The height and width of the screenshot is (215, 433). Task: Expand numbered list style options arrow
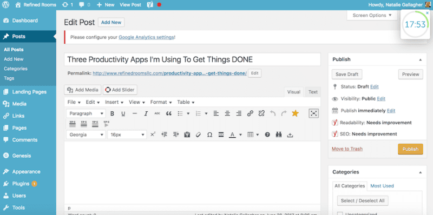click(x=206, y=113)
